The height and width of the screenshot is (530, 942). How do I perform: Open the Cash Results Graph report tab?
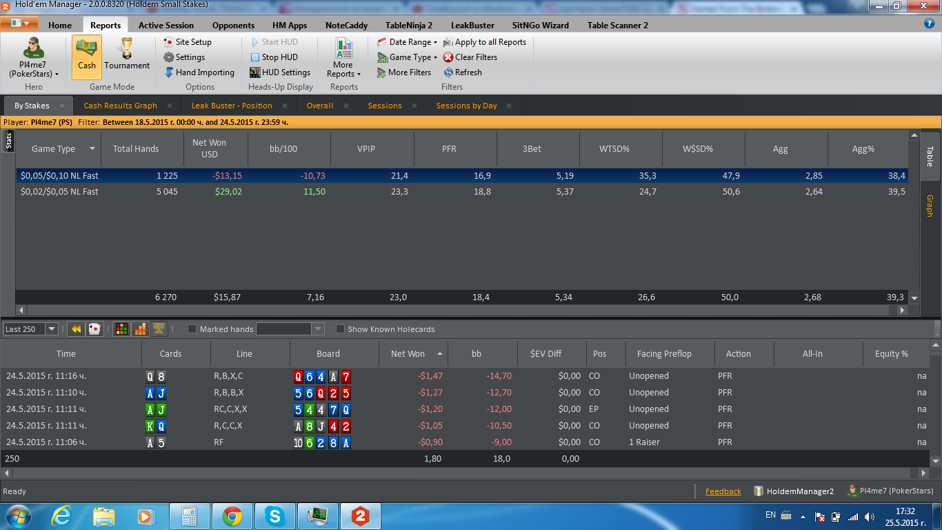click(x=121, y=106)
